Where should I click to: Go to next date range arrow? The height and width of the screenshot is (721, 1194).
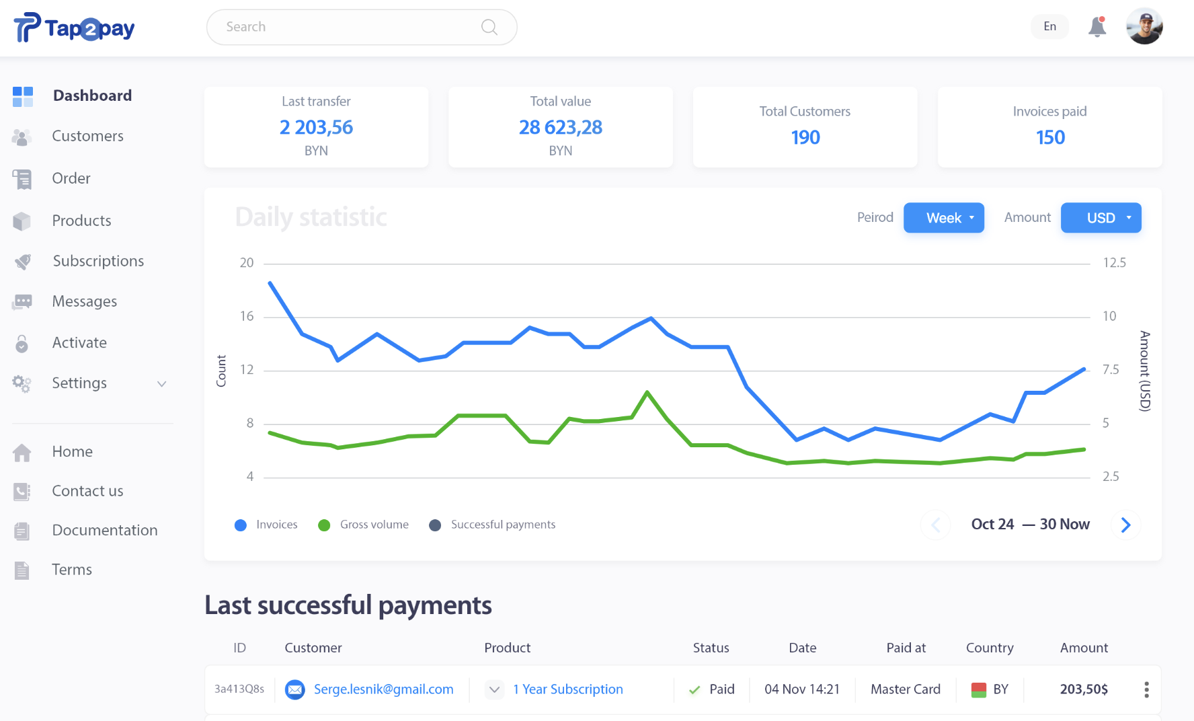pos(1126,525)
